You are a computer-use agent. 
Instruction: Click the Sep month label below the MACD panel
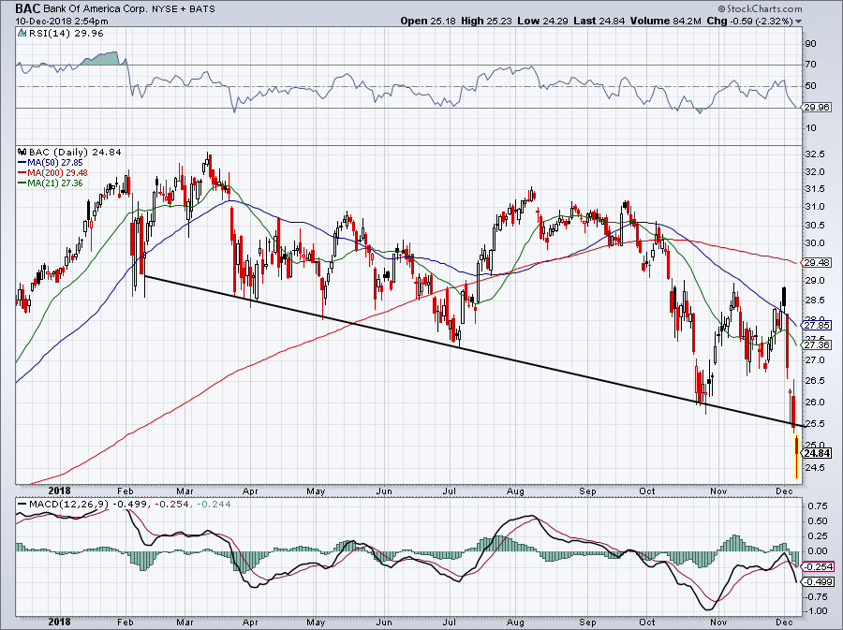pyautogui.click(x=587, y=623)
